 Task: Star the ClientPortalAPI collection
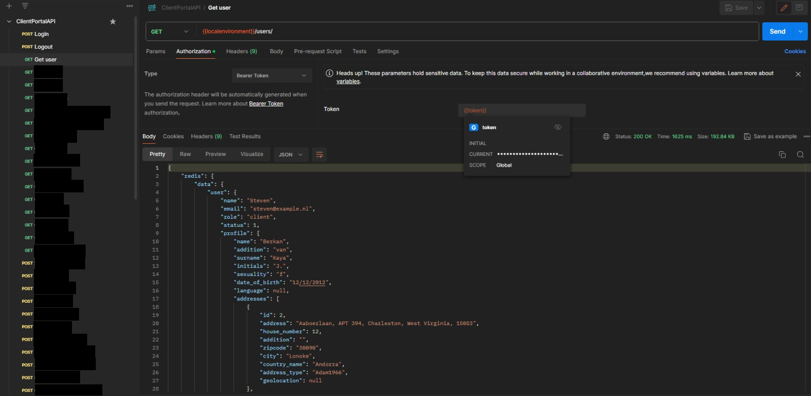pyautogui.click(x=113, y=21)
